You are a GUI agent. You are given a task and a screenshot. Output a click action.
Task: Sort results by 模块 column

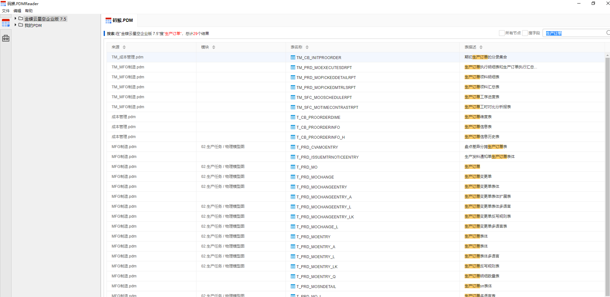click(x=213, y=47)
